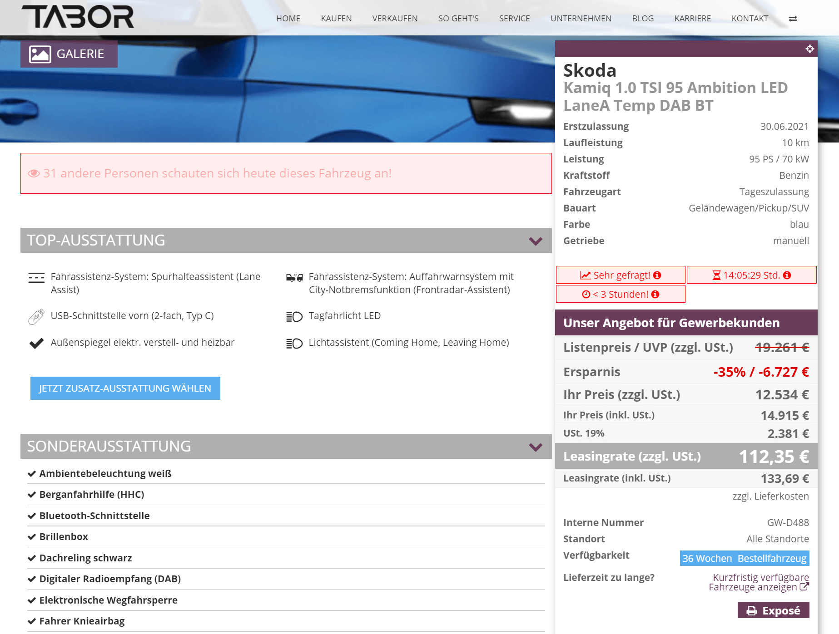The height and width of the screenshot is (634, 839).
Task: Click the eye icon in viewers notice
Action: click(34, 173)
